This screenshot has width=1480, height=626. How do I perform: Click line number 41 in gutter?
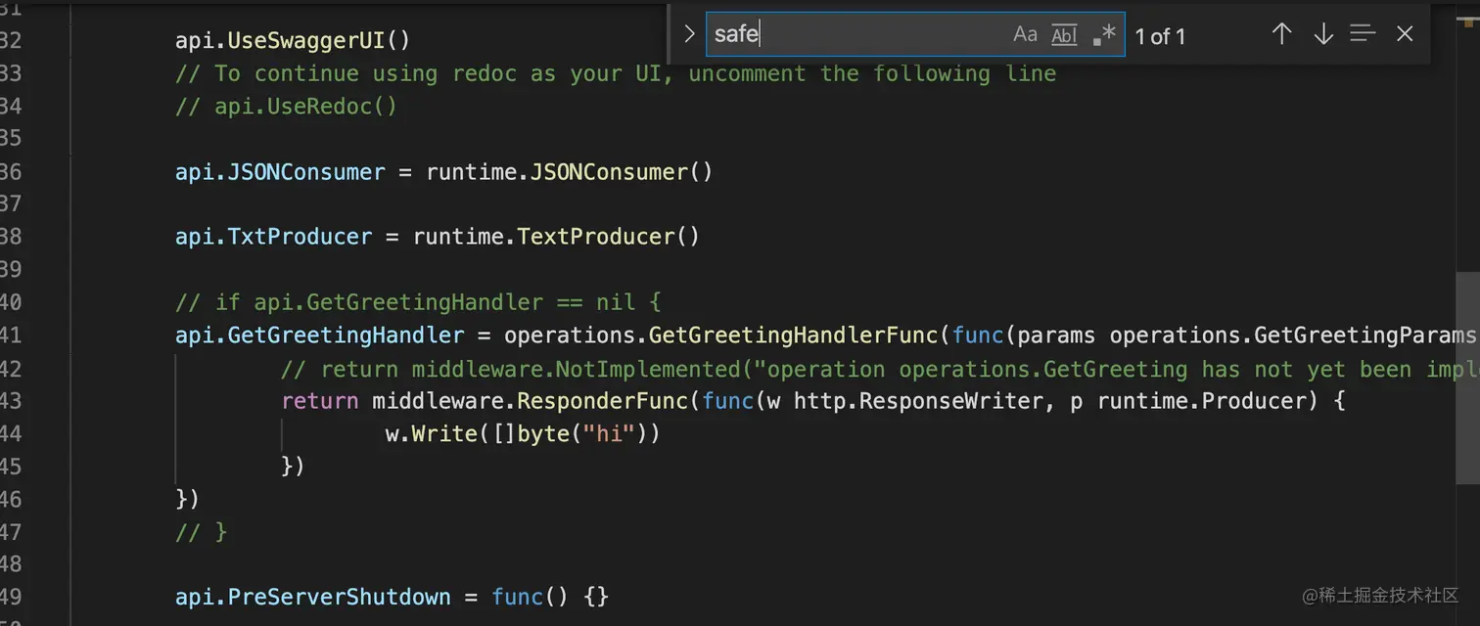11,335
